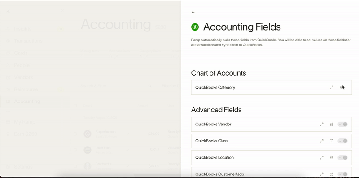Open settings sliders for QuickBooks Category
This screenshot has height=178, width=359.
341,87
